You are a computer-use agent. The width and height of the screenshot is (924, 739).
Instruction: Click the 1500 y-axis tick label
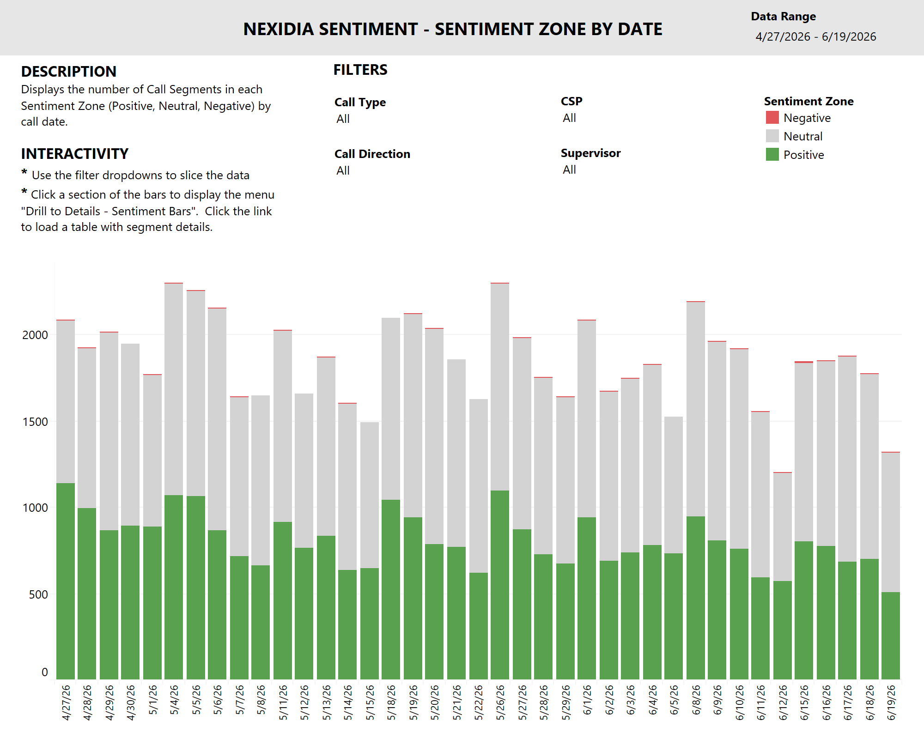(35, 422)
